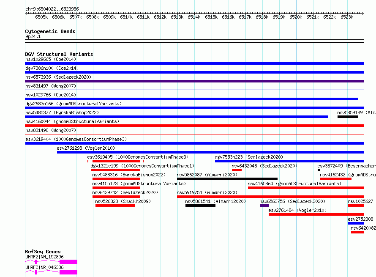Click the Cytogenetic Bands track title

(x=50, y=31)
